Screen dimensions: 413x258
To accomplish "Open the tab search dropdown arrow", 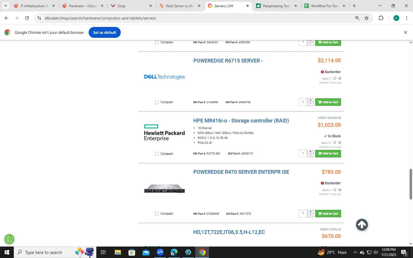I will [5, 6].
